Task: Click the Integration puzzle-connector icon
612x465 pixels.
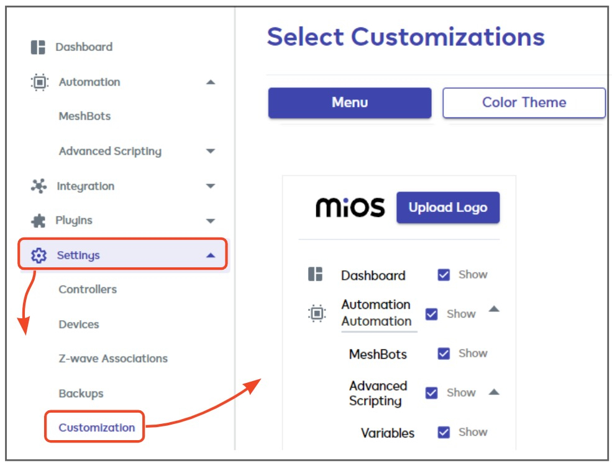Action: (36, 185)
